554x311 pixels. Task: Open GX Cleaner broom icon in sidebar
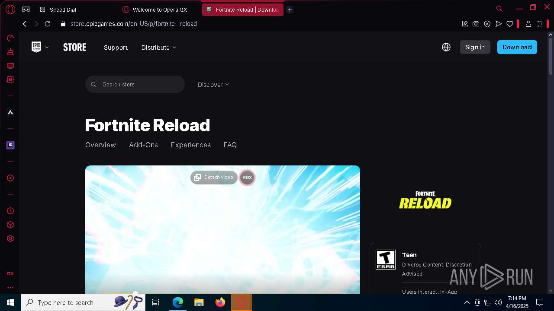(10, 52)
